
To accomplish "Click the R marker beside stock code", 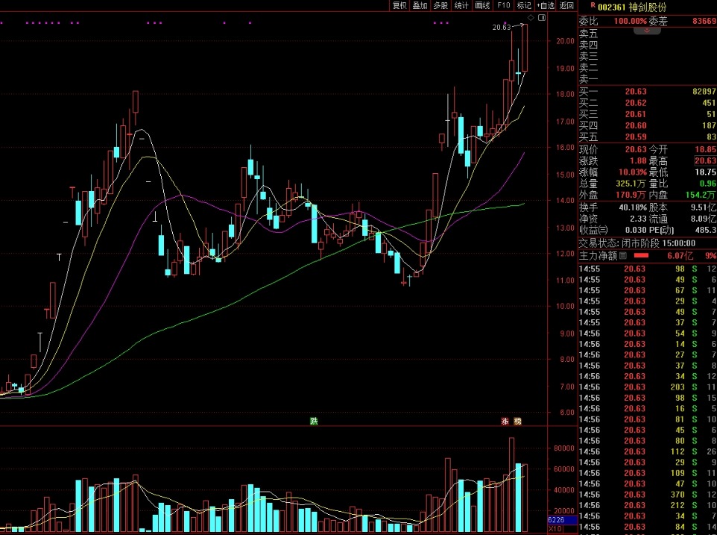I will click(x=592, y=6).
